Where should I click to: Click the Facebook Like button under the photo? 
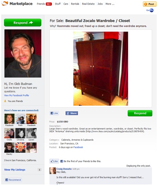coord(54,113)
